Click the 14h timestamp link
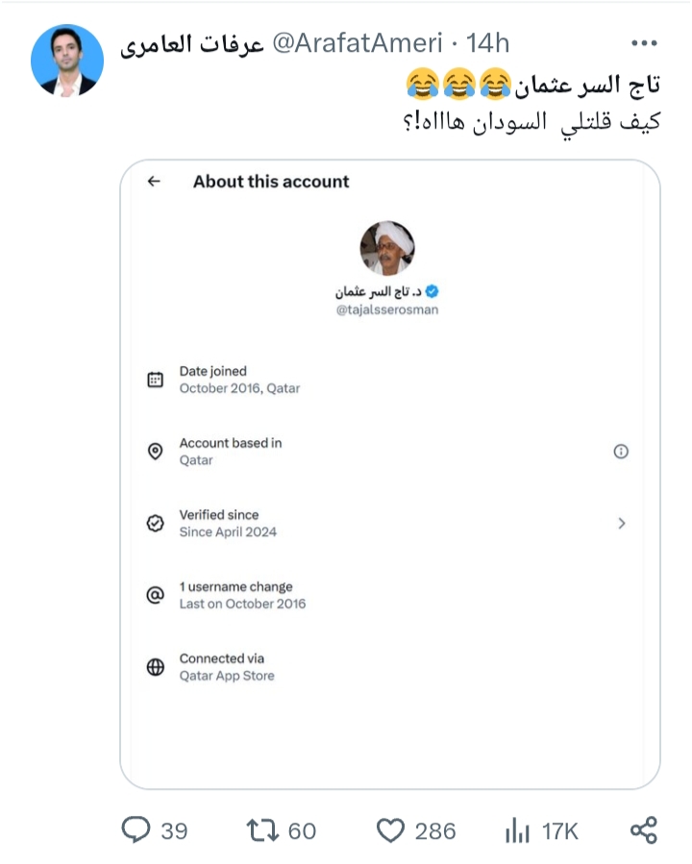Screen dimensions: 692x864 tap(486, 44)
